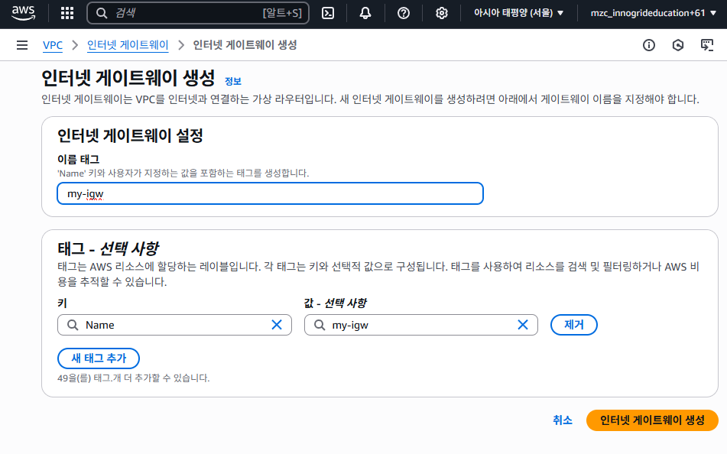Click the my-igw tag value field
The image size is (727, 454).
pyautogui.click(x=420, y=325)
